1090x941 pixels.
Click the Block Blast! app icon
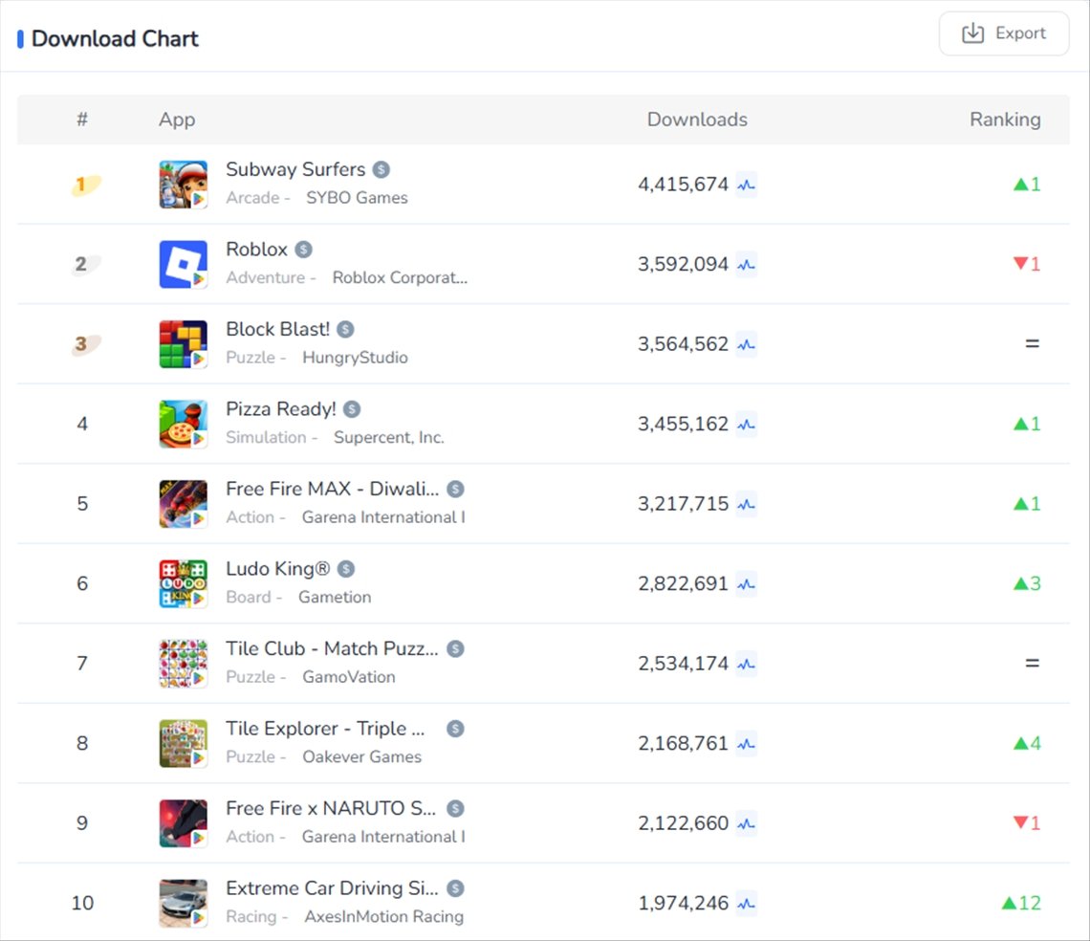coord(183,344)
